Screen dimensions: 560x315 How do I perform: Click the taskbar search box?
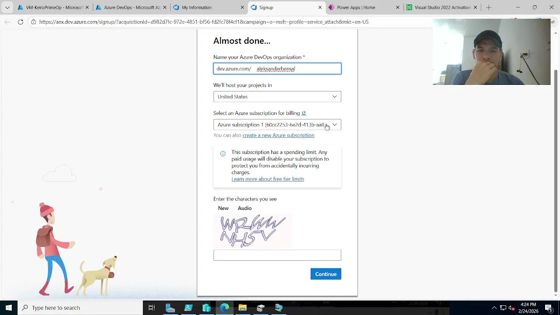coord(80,308)
